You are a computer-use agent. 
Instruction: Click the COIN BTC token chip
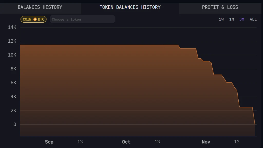coord(34,19)
